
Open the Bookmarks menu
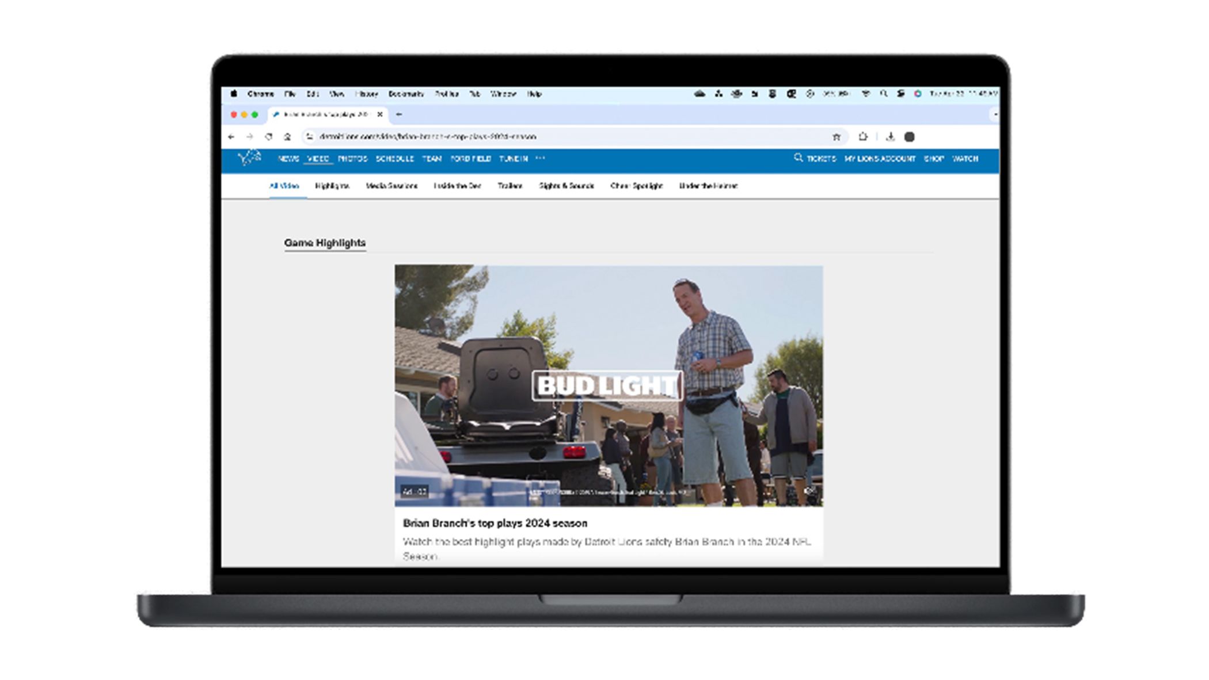click(406, 94)
